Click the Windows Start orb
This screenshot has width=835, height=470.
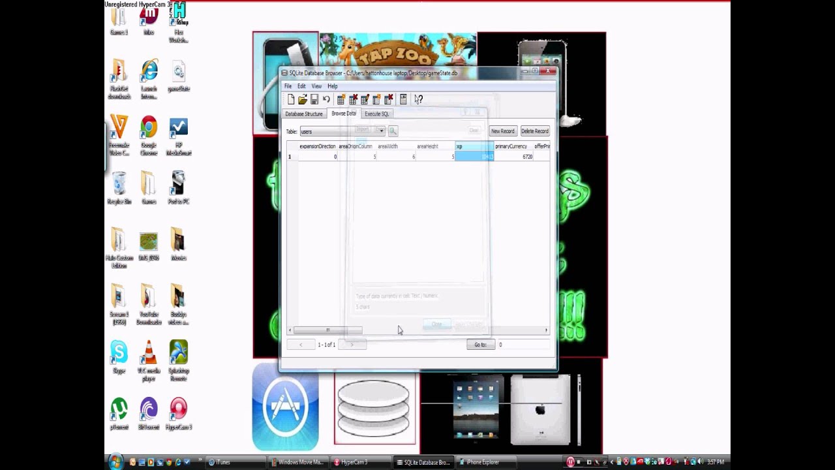(x=116, y=462)
